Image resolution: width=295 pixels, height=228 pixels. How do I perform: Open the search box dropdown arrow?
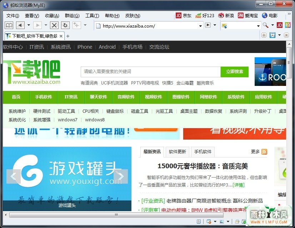pyautogui.click(x=258, y=26)
